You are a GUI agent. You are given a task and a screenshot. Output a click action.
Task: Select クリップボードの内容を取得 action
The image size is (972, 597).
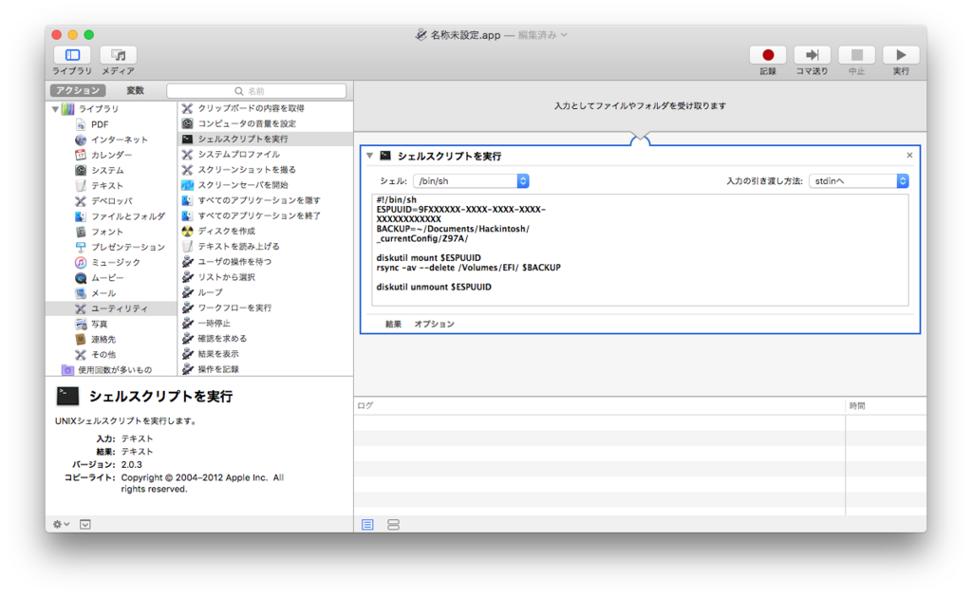(x=266, y=108)
